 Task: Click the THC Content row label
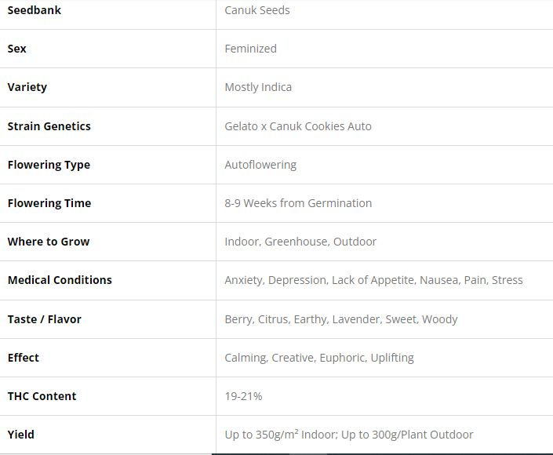click(x=42, y=396)
